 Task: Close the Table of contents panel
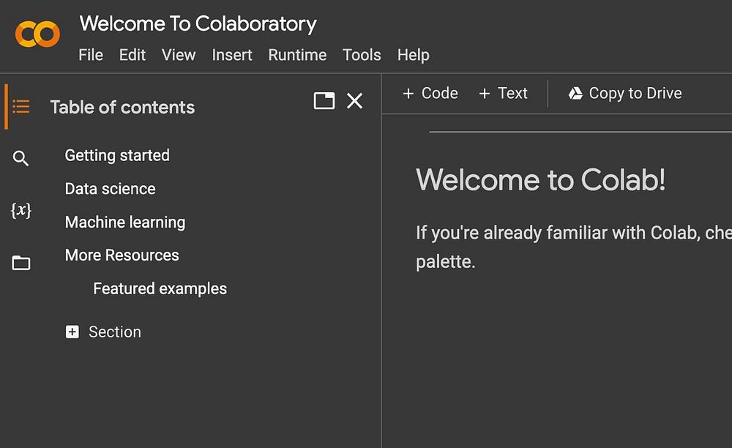click(x=354, y=101)
